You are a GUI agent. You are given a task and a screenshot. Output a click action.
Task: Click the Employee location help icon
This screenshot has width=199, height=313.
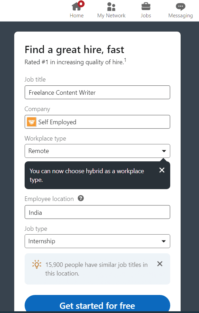pos(81,198)
